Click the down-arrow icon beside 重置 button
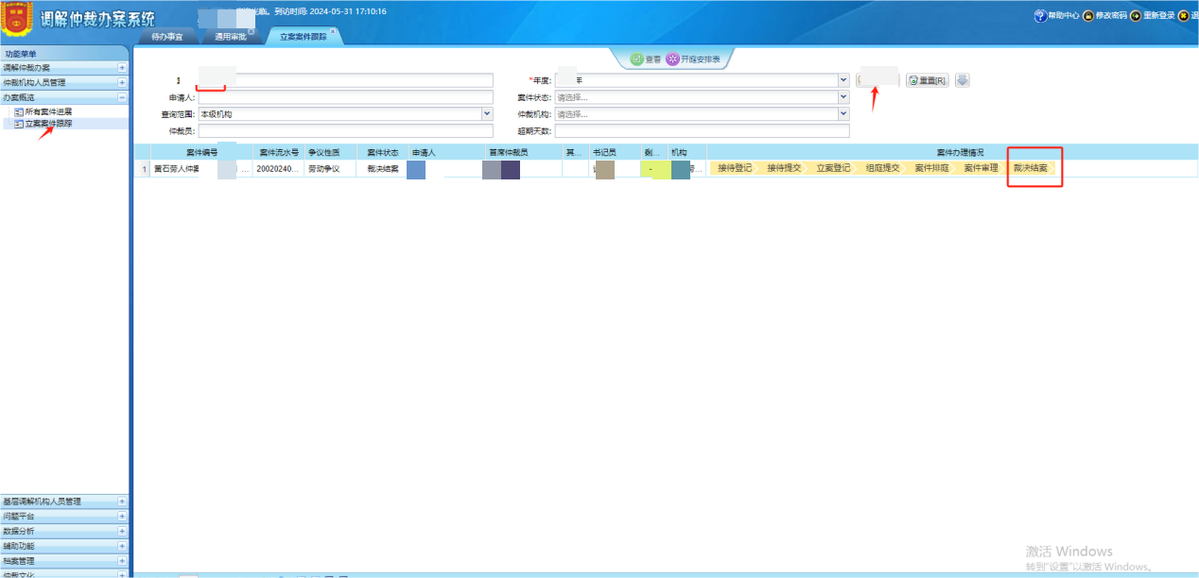1199x578 pixels. click(x=963, y=80)
